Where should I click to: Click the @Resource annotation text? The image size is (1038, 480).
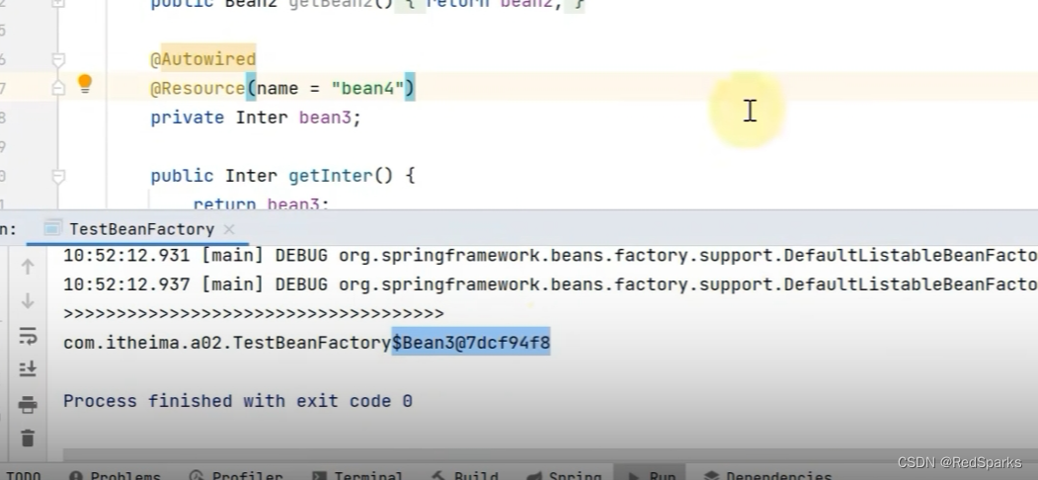[x=198, y=88]
